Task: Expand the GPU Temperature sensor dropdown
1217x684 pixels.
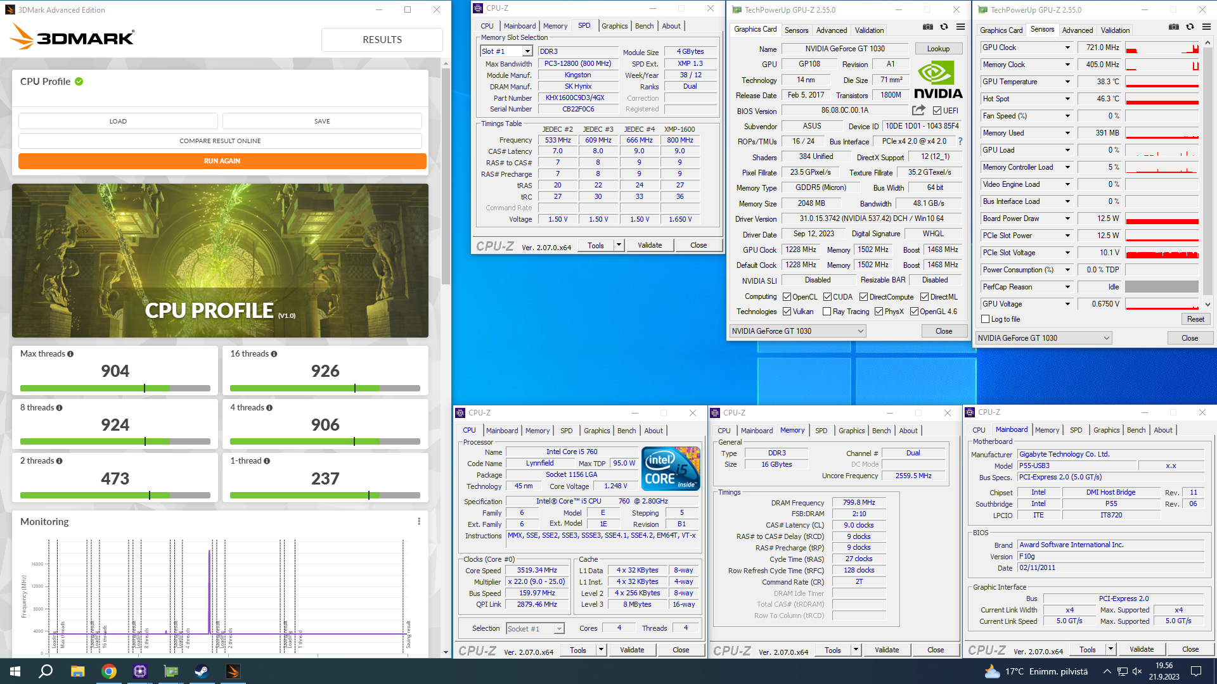Action: click(x=1067, y=82)
